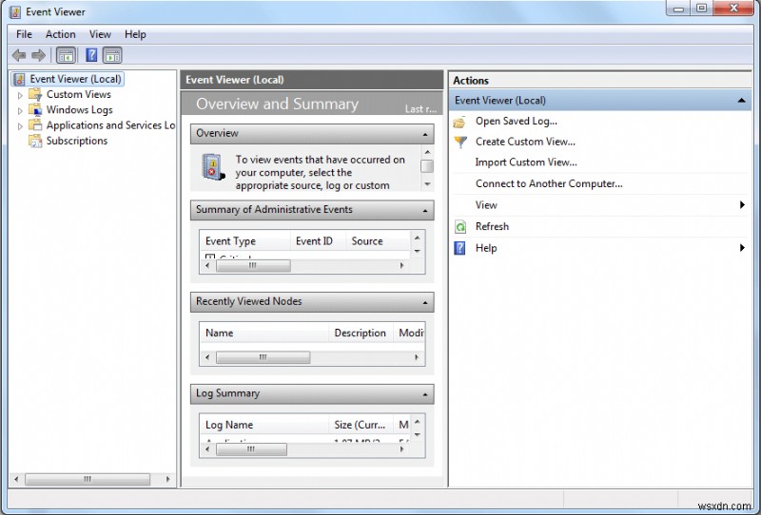Viewport: 761px width, 515px height.
Task: Open the File menu
Action: coord(24,34)
